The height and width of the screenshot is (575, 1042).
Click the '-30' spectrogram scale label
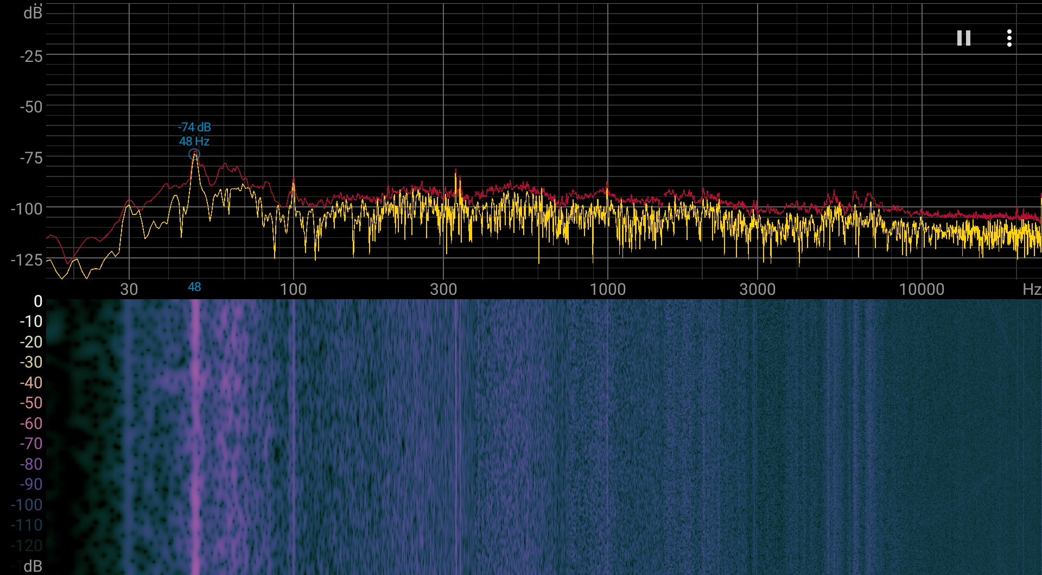(x=31, y=362)
